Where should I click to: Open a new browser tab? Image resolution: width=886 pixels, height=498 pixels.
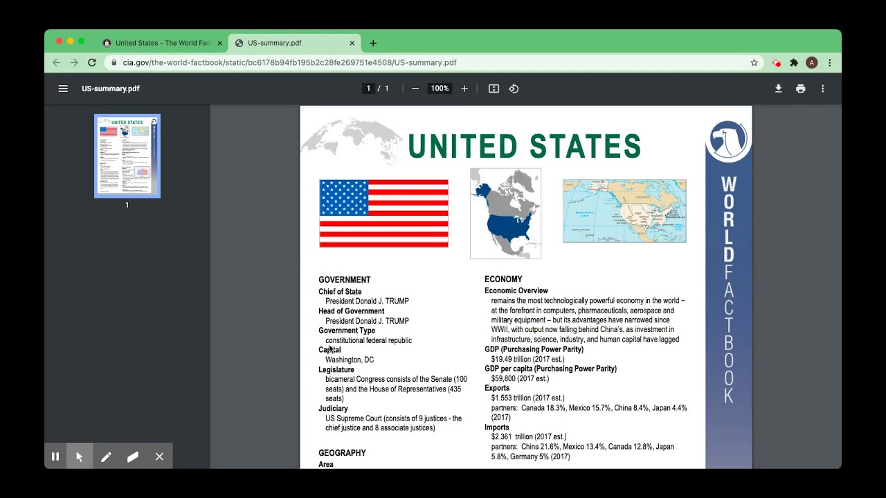click(373, 43)
